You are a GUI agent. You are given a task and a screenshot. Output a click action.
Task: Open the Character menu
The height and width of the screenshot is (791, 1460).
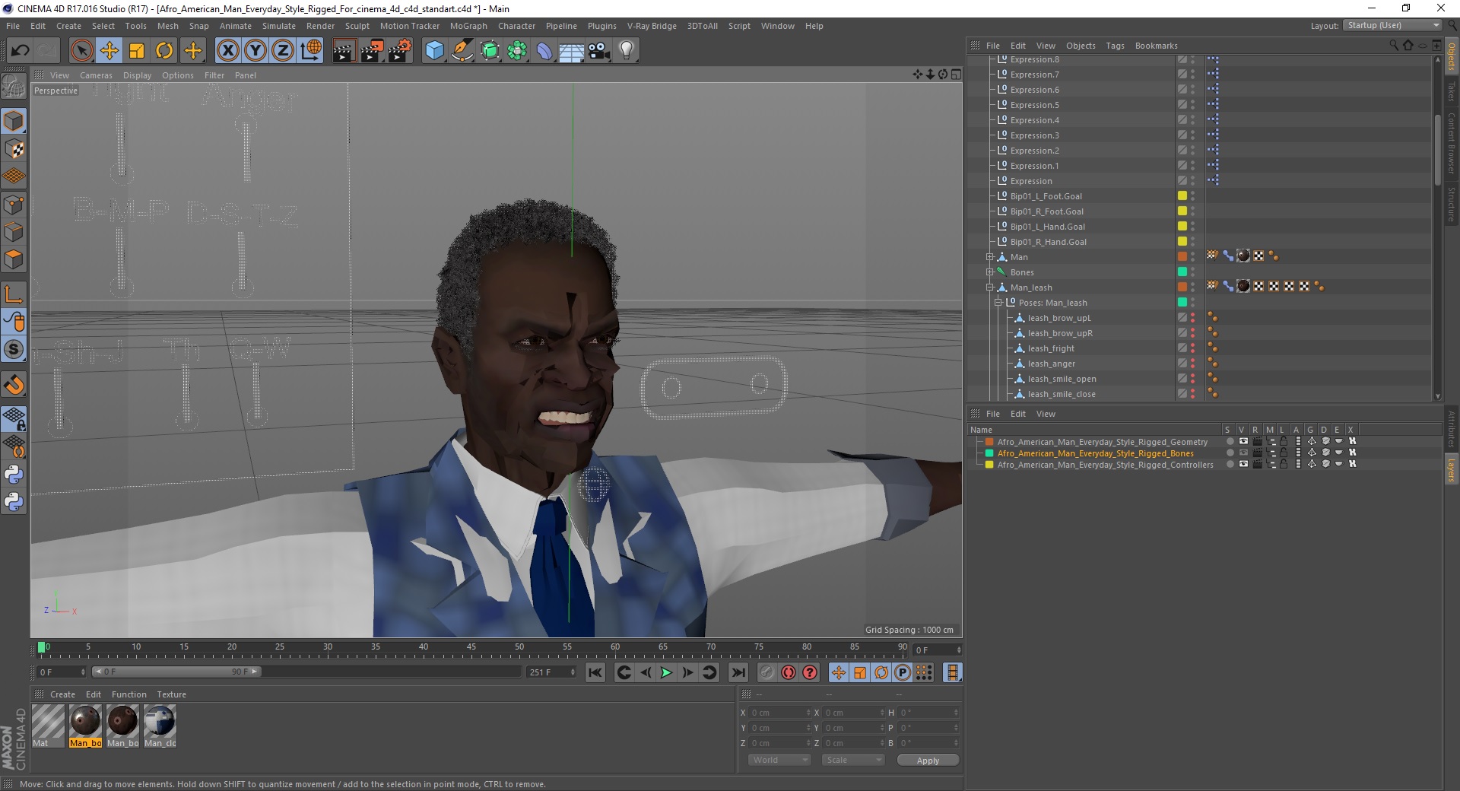[x=516, y=26]
